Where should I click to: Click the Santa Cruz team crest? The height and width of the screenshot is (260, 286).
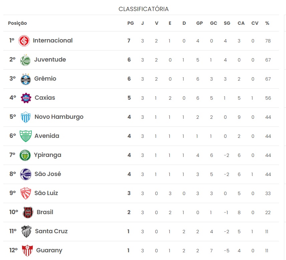tap(26, 232)
